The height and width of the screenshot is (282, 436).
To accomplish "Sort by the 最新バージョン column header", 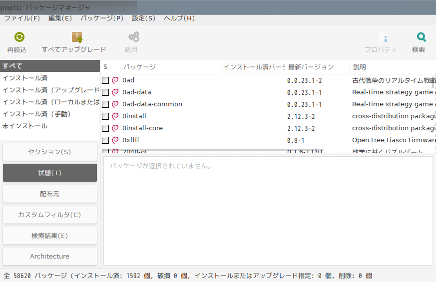I will [317, 67].
